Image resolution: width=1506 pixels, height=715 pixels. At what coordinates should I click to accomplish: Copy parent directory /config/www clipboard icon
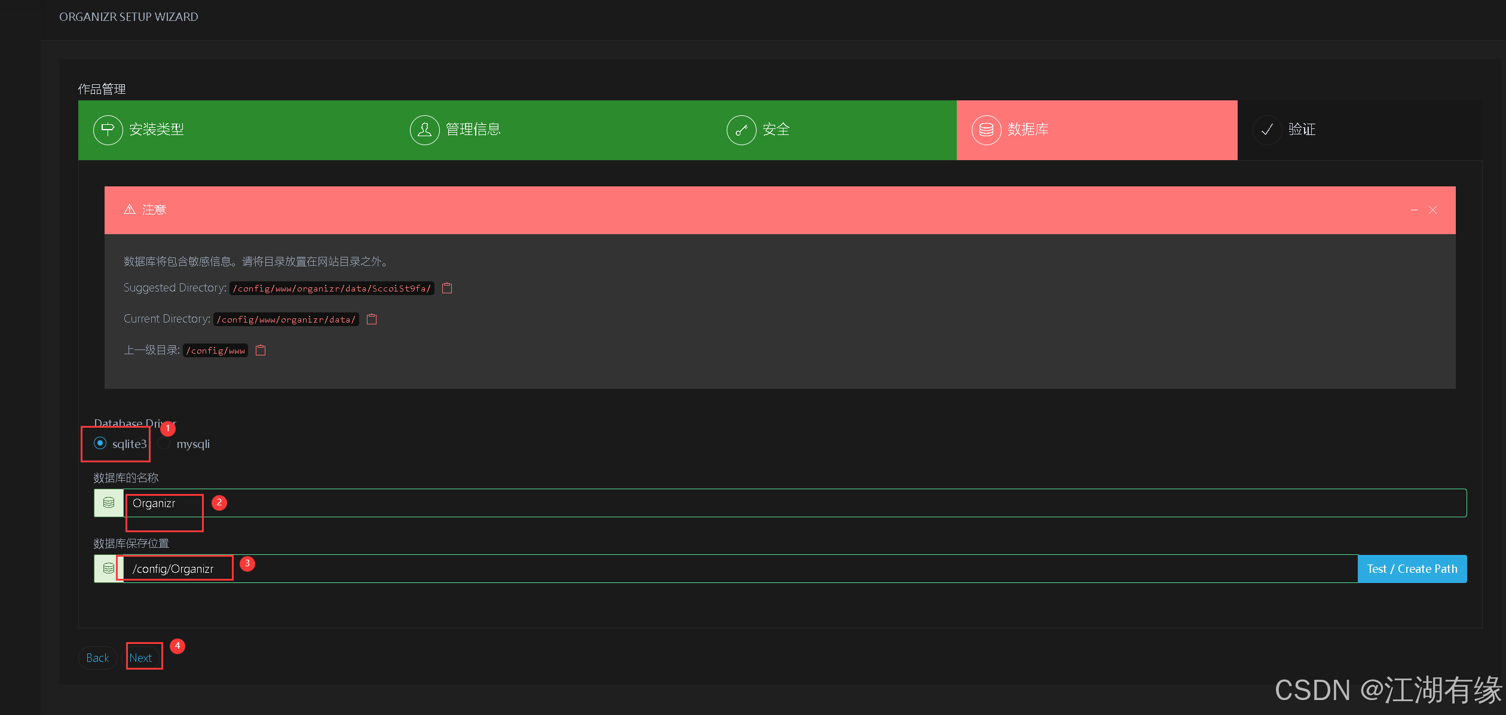[261, 351]
